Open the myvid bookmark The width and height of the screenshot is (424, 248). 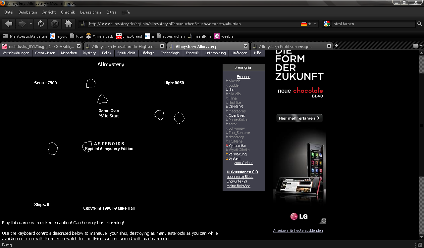pyautogui.click(x=59, y=36)
